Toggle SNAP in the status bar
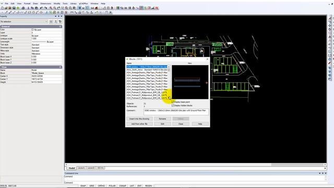 point(83,186)
